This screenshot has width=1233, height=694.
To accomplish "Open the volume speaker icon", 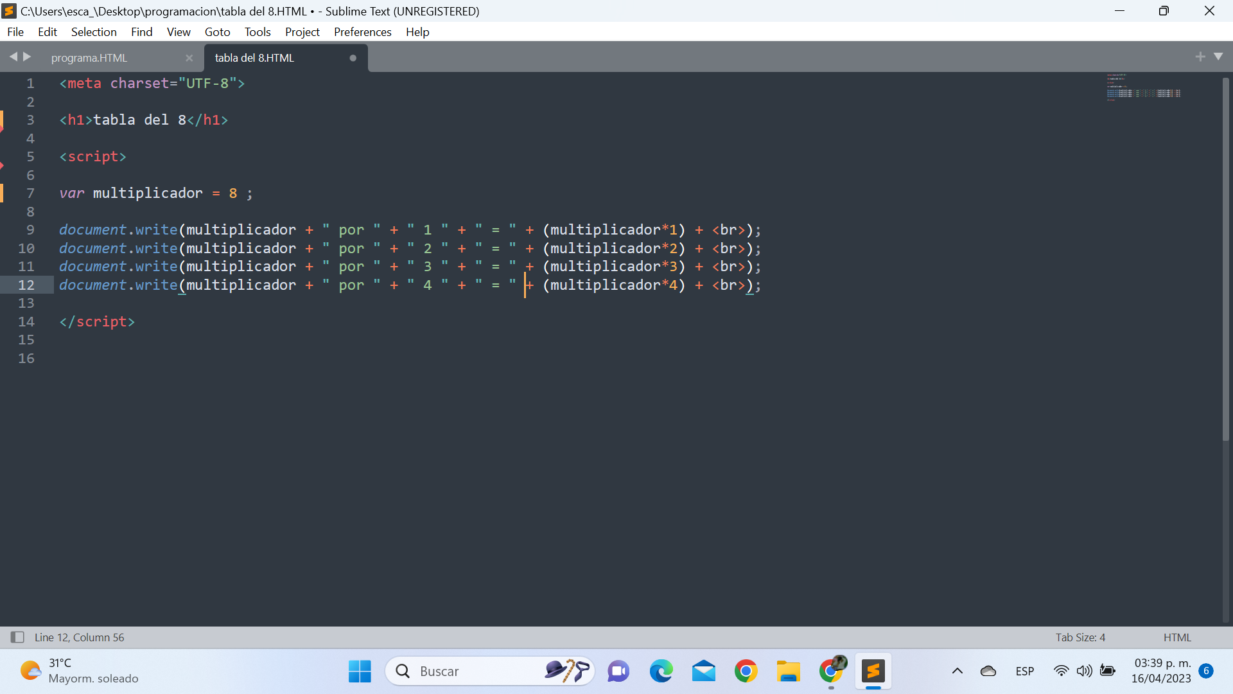I will 1084,672.
